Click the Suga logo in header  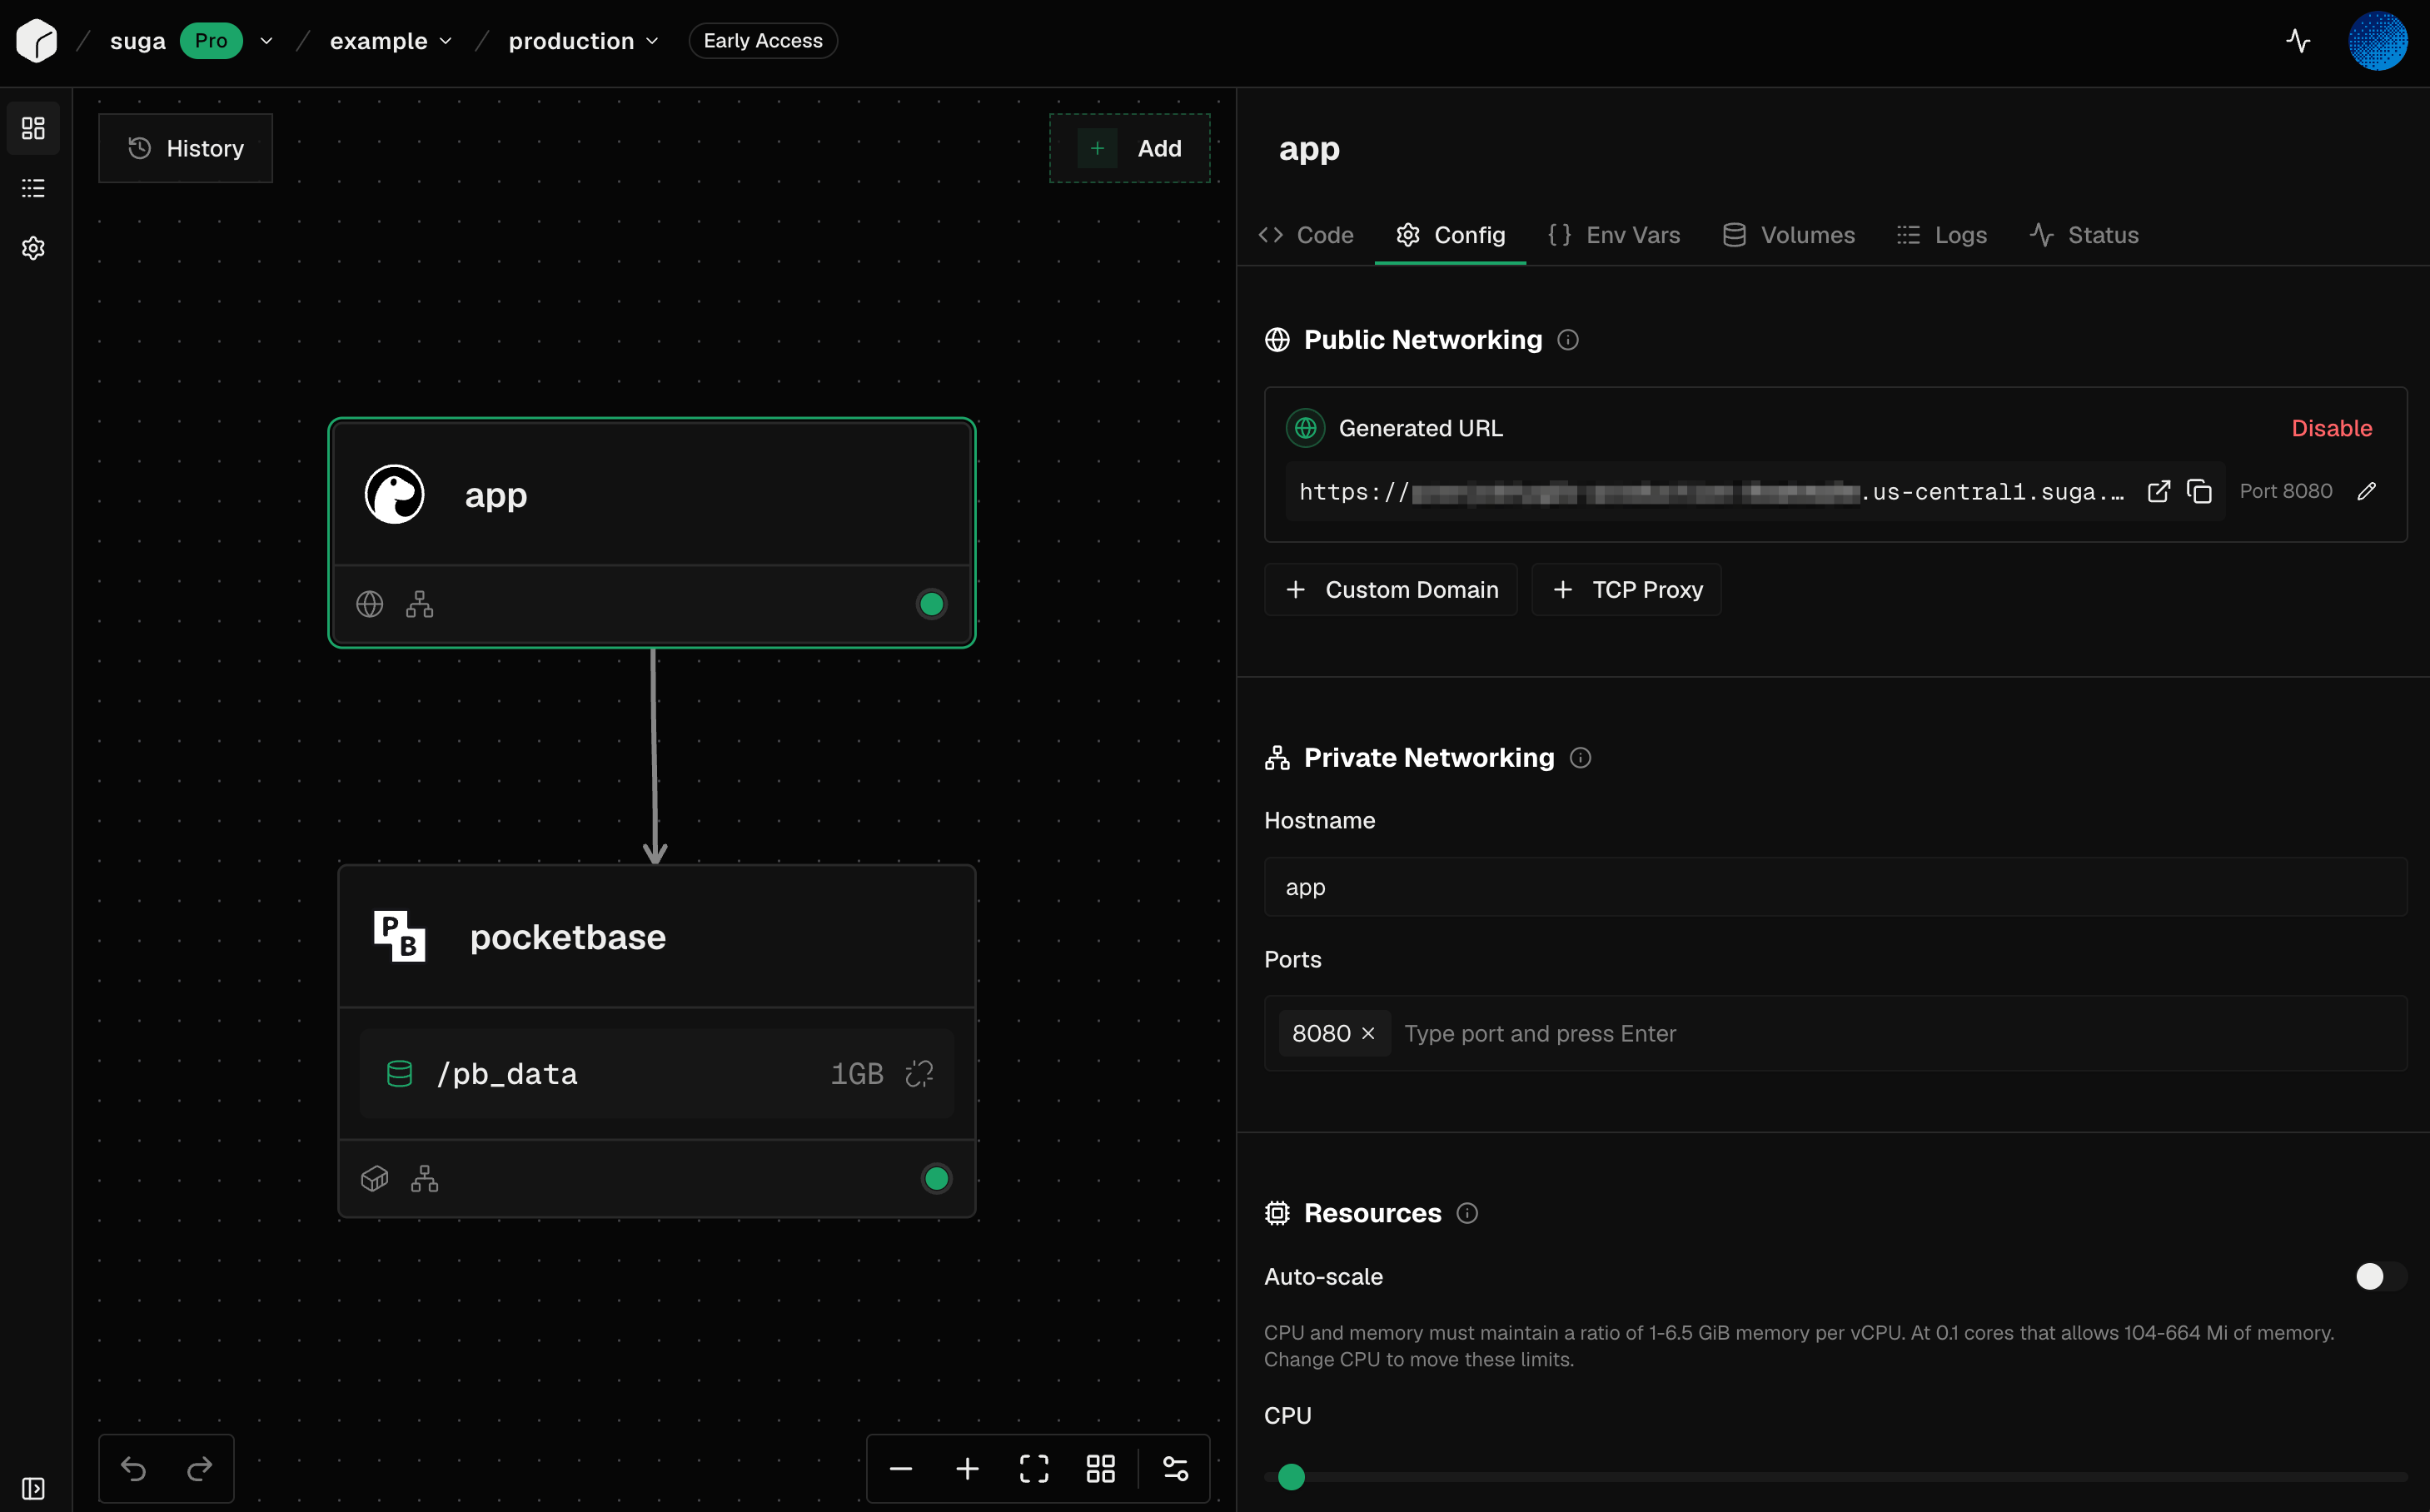37,41
